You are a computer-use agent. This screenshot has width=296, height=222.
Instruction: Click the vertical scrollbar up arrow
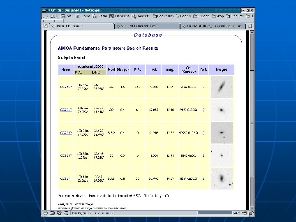(x=252, y=32)
